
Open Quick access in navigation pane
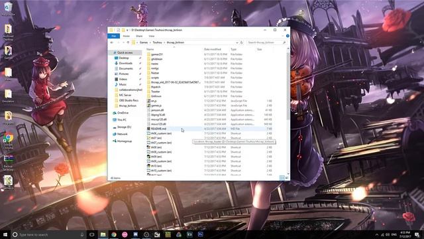coord(125,52)
